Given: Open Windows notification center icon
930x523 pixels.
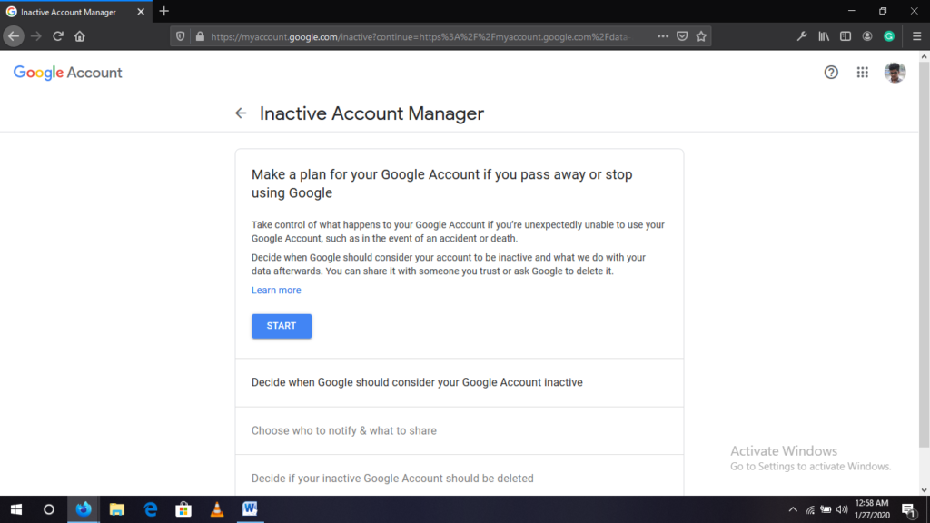Looking at the screenshot, I should [909, 509].
